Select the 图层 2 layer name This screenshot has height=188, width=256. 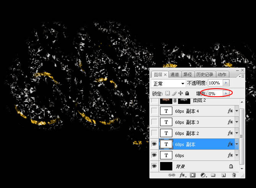coord(199,100)
